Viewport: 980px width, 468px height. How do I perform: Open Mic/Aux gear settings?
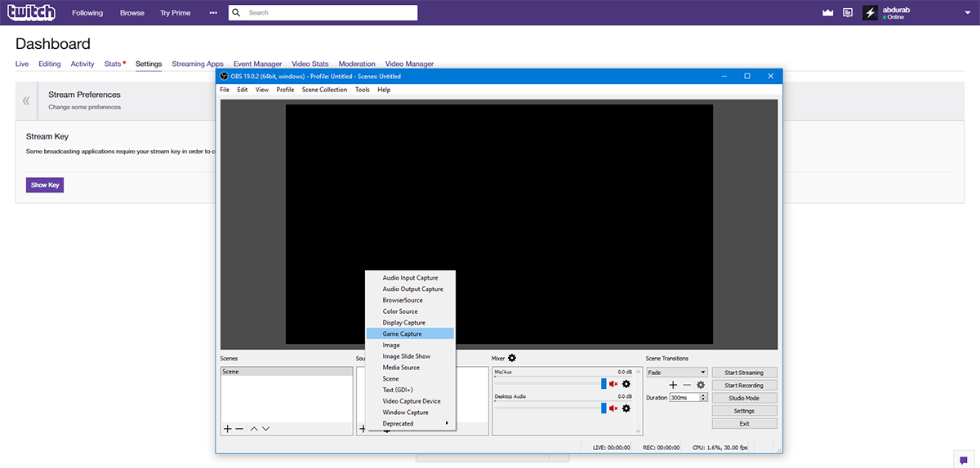pos(626,383)
